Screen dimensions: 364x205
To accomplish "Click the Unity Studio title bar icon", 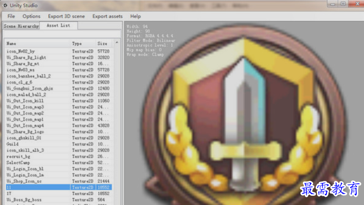I will (x=5, y=5).
